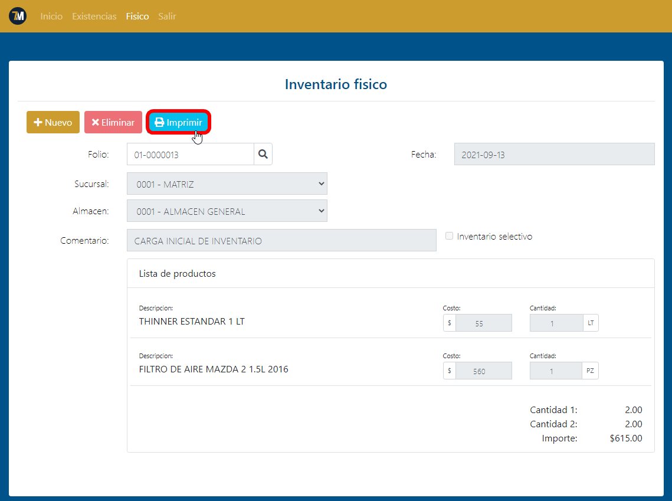The width and height of the screenshot is (672, 501).
Task: Click the FILTRO DE AIRE cost field
Action: click(x=483, y=371)
